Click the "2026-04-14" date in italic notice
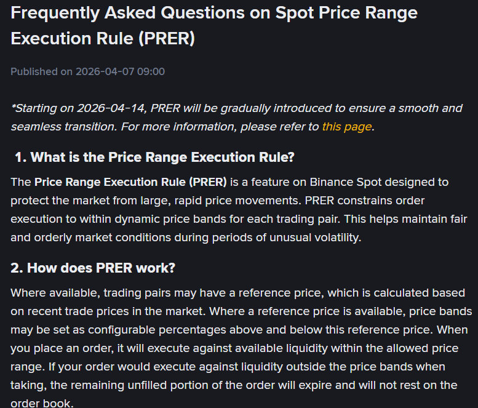 tap(112, 108)
